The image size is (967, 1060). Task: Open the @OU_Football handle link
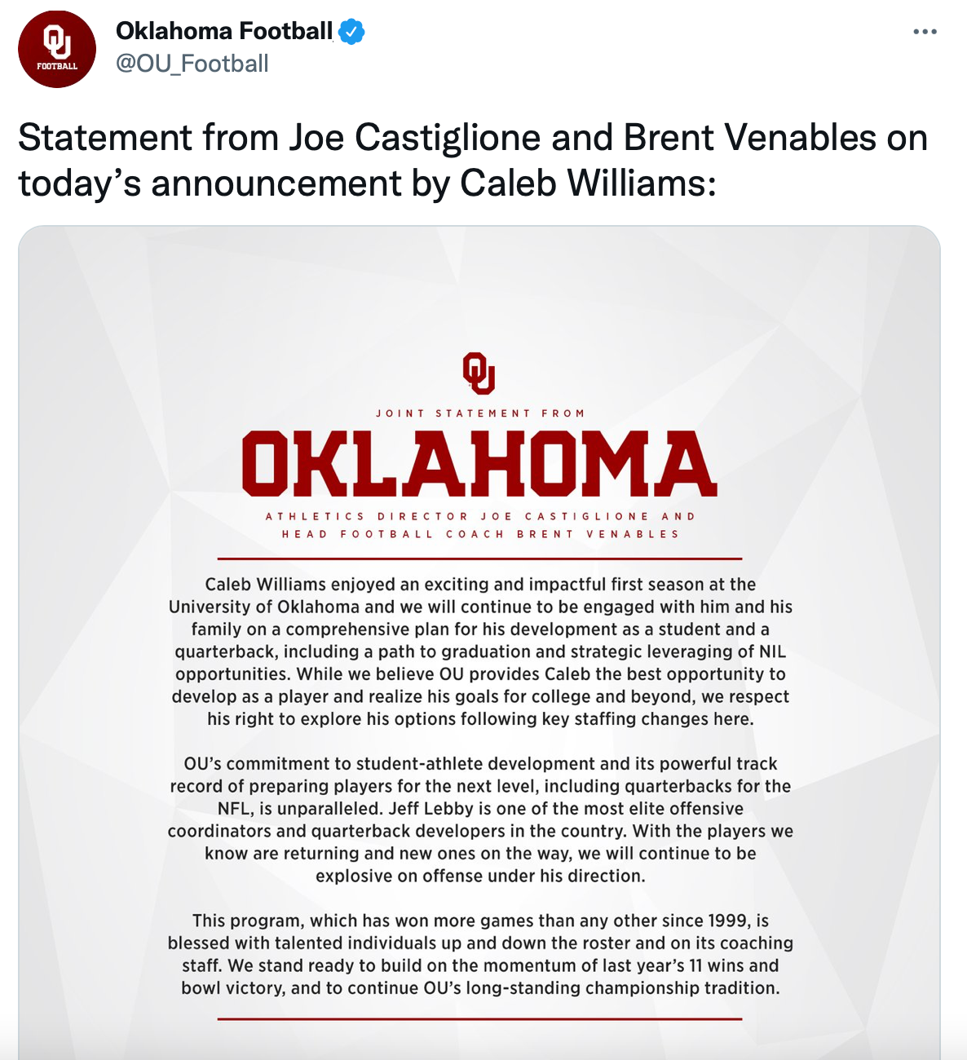[192, 64]
